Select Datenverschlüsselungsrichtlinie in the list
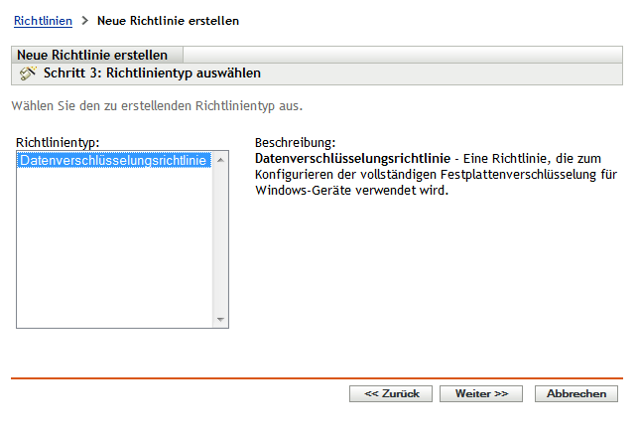This screenshot has width=638, height=437. (112, 160)
